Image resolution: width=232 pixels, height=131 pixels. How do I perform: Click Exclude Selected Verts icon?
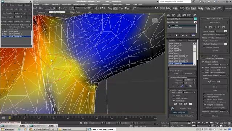[175, 104]
